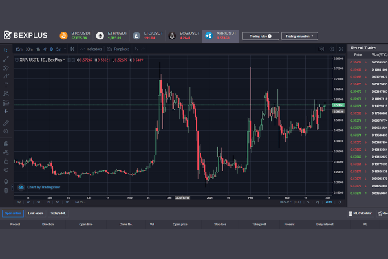
Task: Select the 4h timeframe
Action: pos(45,49)
